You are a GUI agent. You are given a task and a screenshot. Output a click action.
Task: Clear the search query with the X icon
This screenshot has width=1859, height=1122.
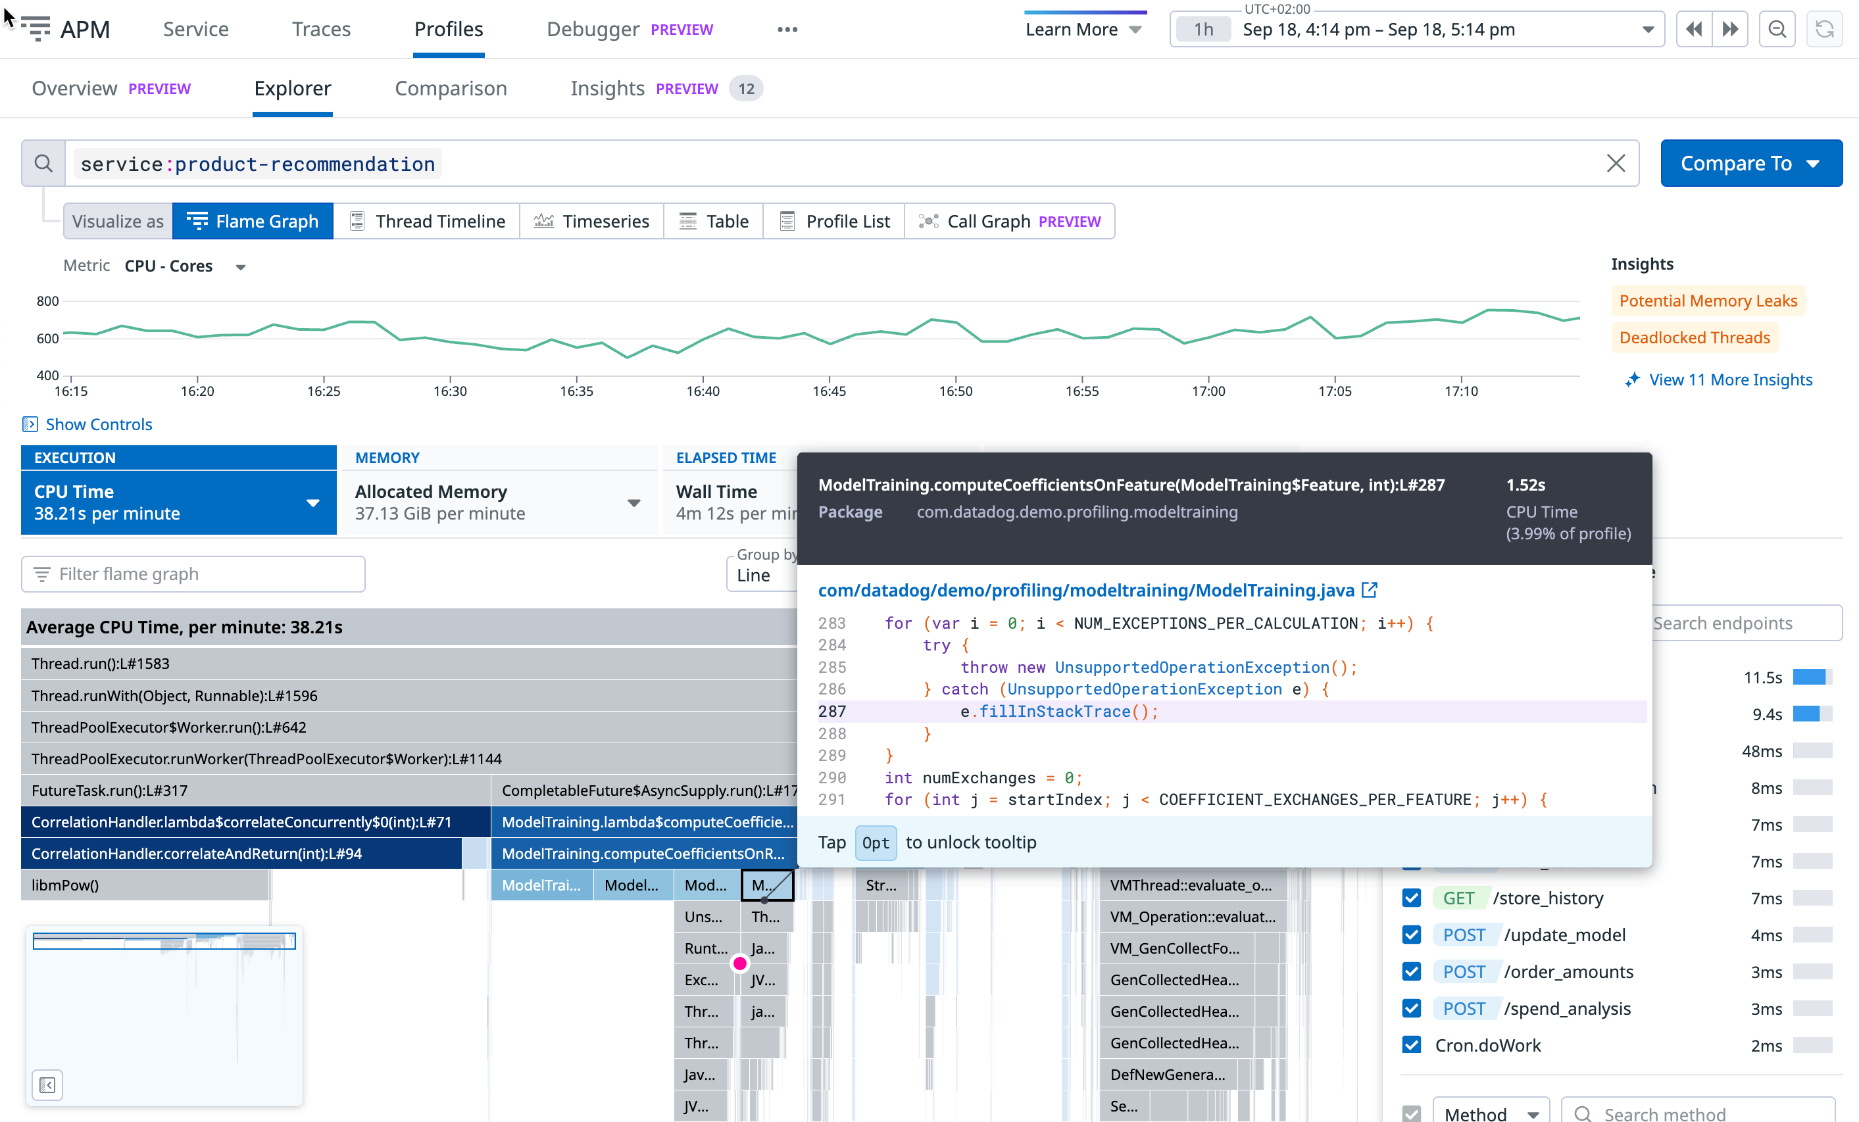[1616, 163]
